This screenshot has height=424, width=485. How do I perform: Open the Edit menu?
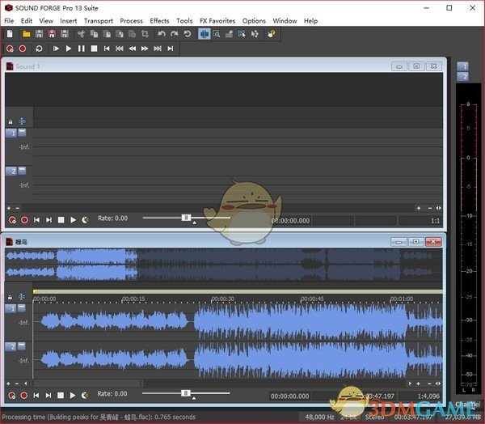coord(27,21)
